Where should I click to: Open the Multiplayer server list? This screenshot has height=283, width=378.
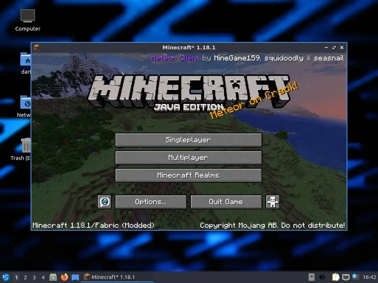(x=189, y=158)
